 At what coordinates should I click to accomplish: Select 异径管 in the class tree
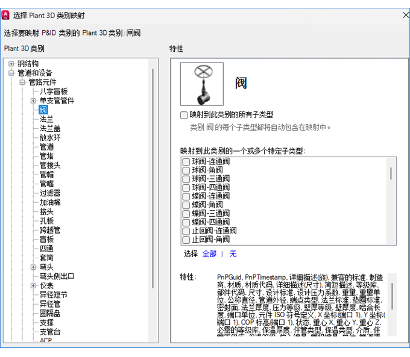(50, 304)
